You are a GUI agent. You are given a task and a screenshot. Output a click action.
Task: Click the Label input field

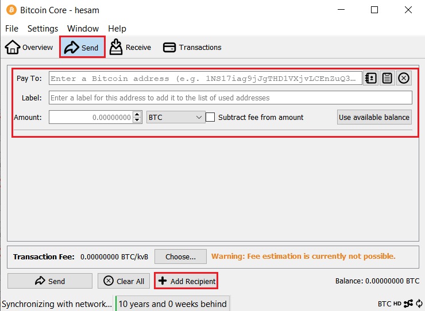230,98
